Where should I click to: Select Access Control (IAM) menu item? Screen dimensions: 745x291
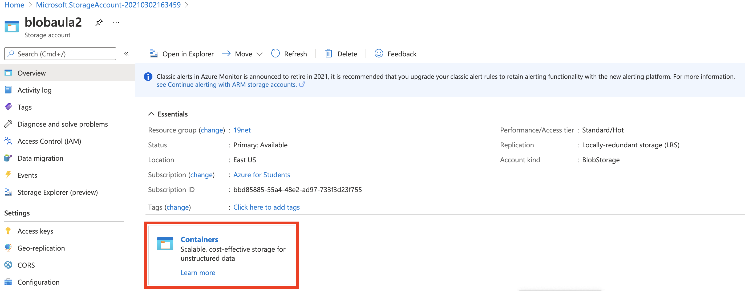tap(49, 141)
